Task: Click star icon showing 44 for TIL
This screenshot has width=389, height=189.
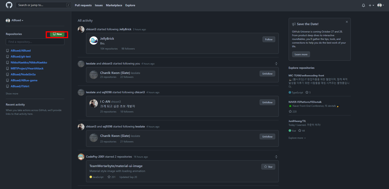Action: [x=300, y=130]
